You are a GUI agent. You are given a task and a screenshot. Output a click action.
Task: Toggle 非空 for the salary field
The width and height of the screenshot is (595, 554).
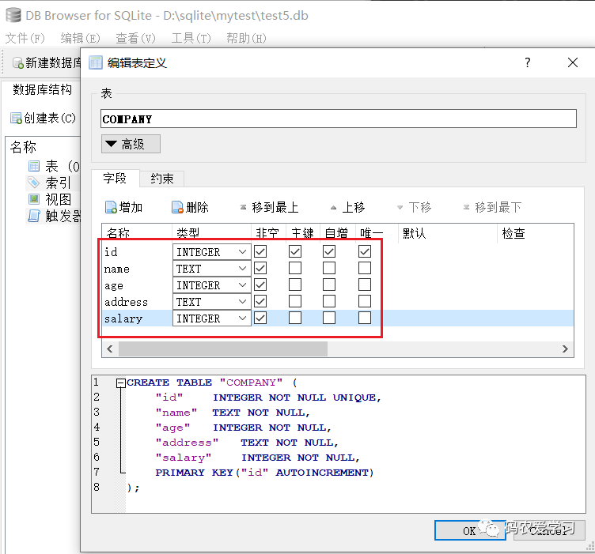point(260,318)
